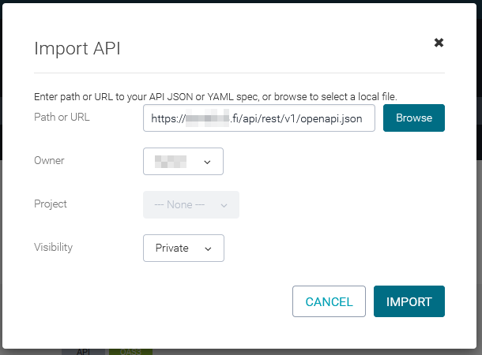Image resolution: width=482 pixels, height=355 pixels.
Task: Click the chevron arrow beside Private
Action: tap(208, 248)
